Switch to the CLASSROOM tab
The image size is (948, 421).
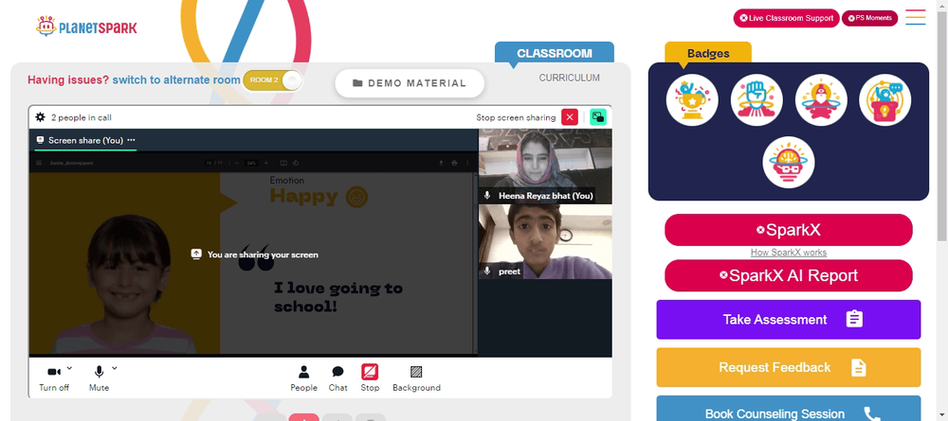pos(555,53)
